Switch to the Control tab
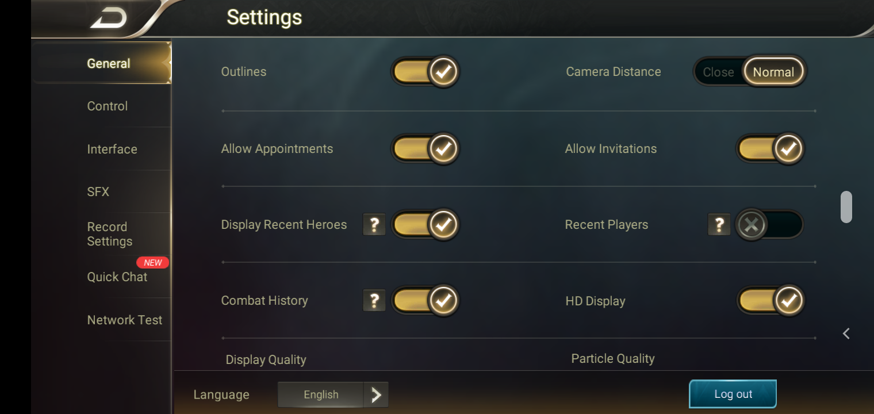The height and width of the screenshot is (414, 874). tap(108, 106)
